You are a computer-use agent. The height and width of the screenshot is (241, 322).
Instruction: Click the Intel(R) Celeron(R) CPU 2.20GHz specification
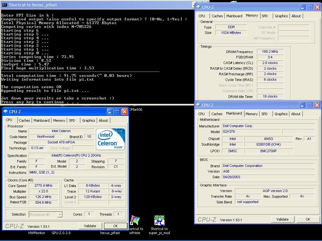pyautogui.click(x=76, y=155)
